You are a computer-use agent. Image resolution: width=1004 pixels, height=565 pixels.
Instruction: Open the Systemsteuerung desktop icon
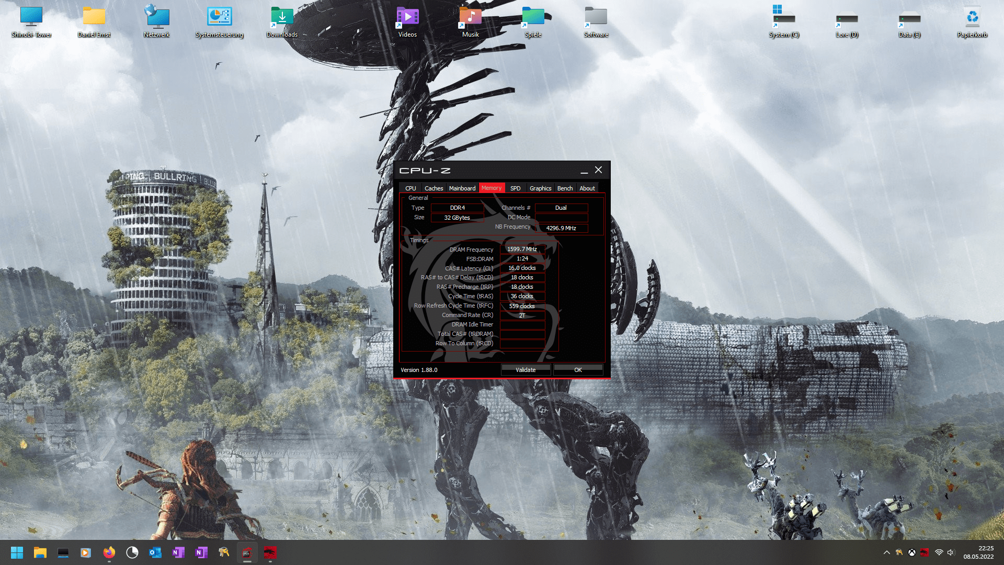click(219, 22)
